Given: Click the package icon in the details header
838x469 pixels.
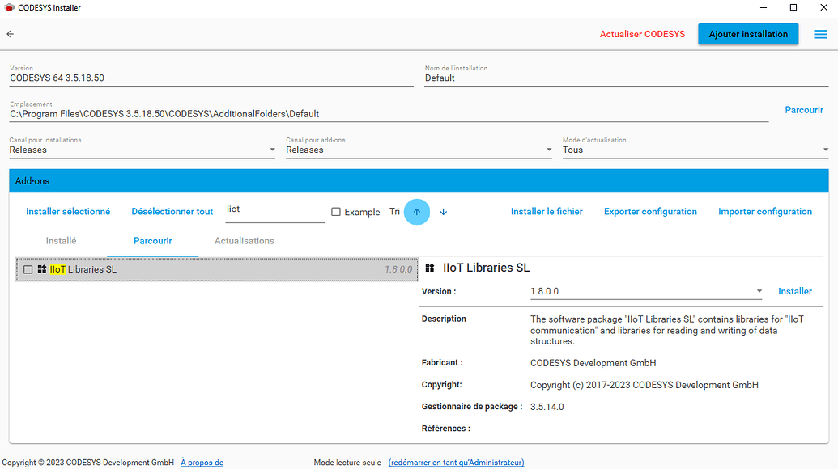Looking at the screenshot, I should pyautogui.click(x=428, y=267).
